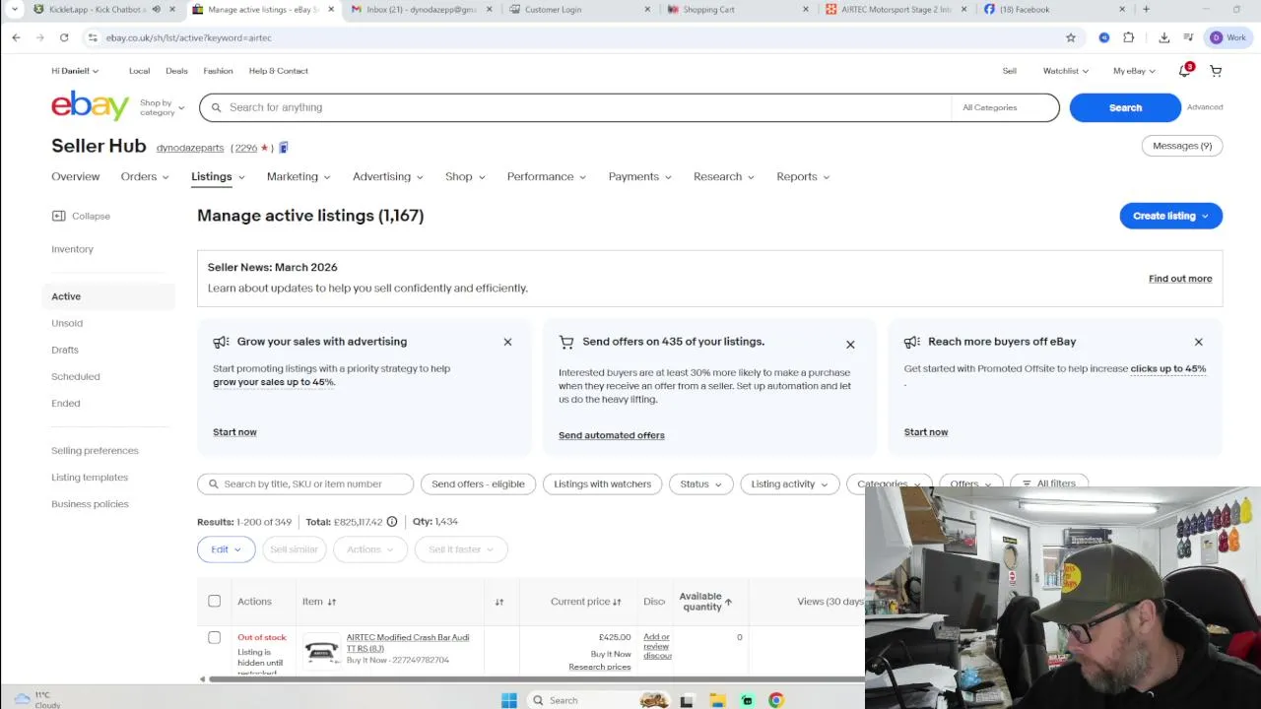Open the Listing activity filter dropdown
The width and height of the screenshot is (1261, 709).
click(789, 483)
